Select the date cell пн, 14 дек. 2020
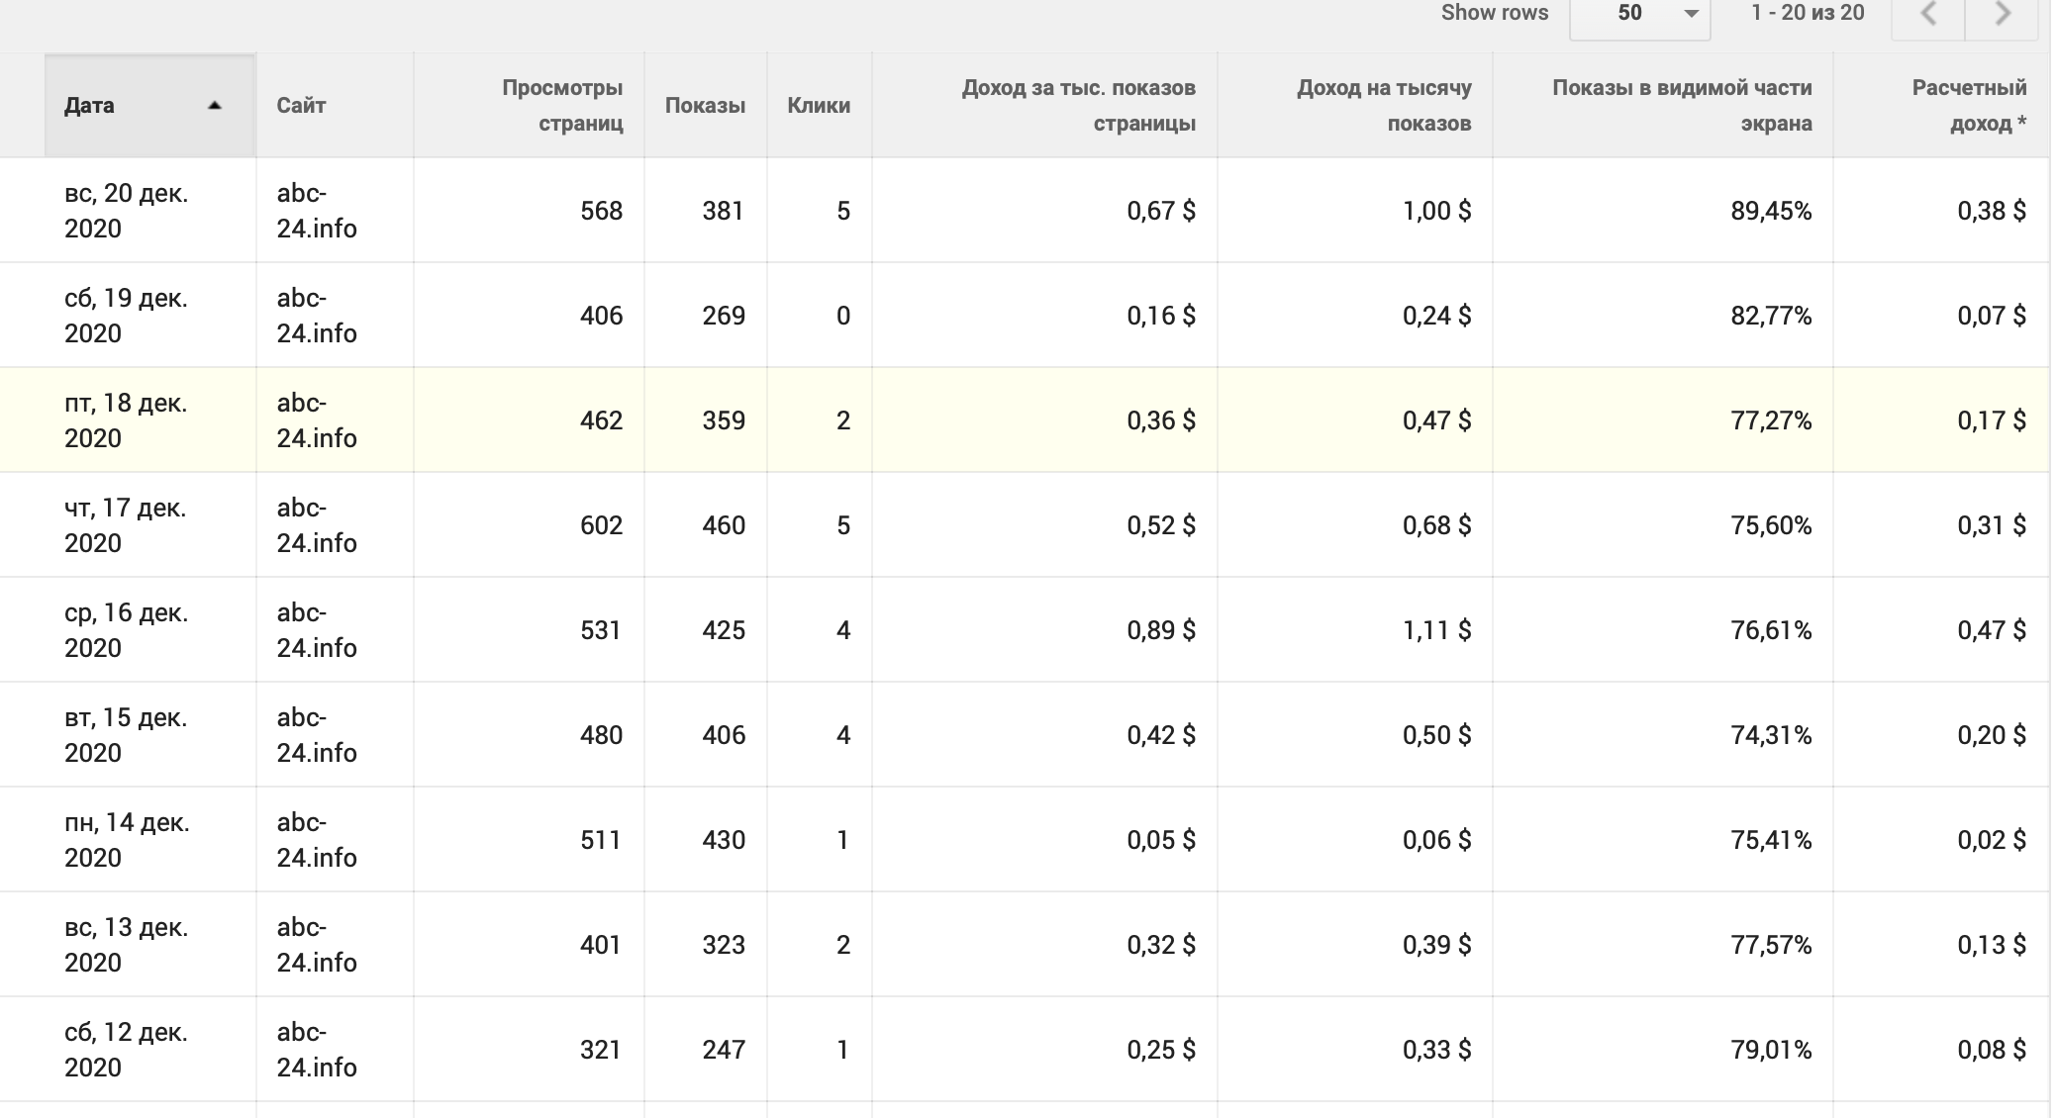 [x=127, y=840]
